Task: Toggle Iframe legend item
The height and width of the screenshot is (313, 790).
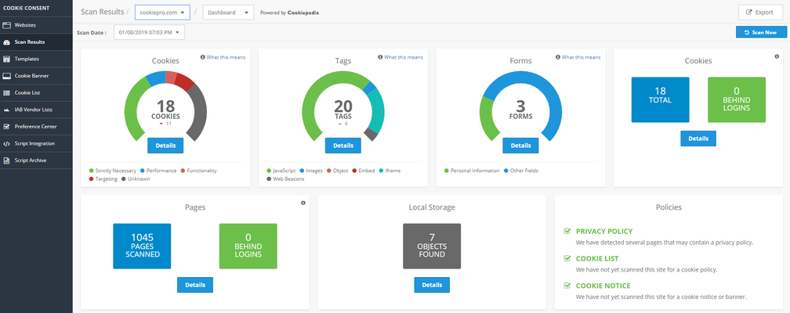Action: [390, 171]
